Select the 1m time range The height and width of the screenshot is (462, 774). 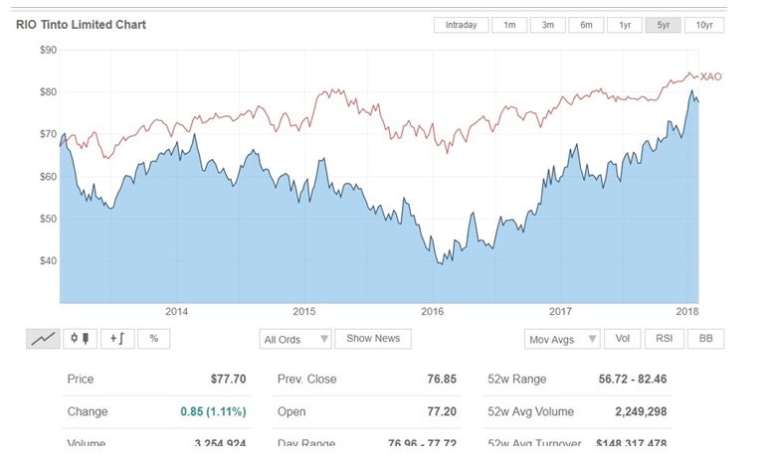click(509, 25)
